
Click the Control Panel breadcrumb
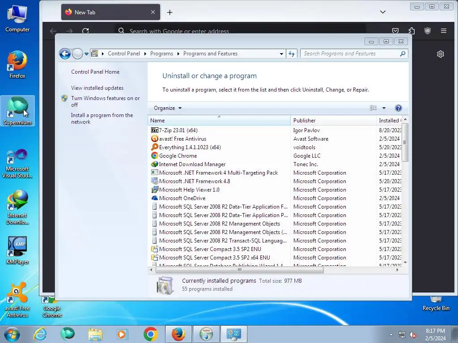[x=124, y=54]
